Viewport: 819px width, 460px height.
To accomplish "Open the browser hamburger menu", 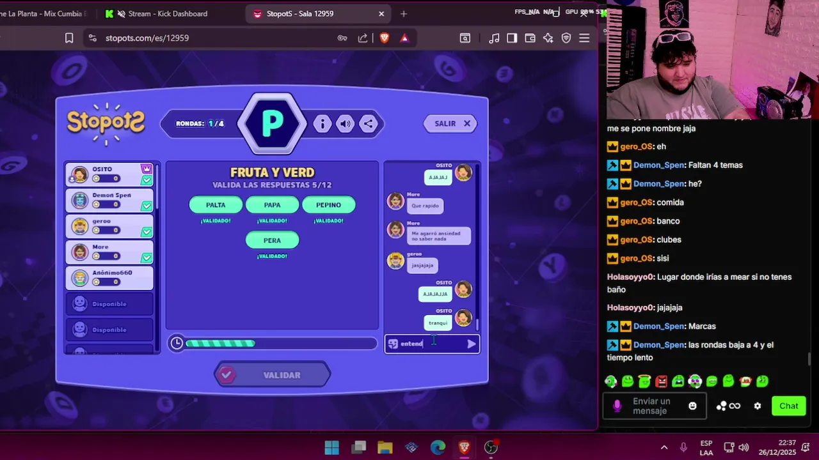I will [x=584, y=38].
